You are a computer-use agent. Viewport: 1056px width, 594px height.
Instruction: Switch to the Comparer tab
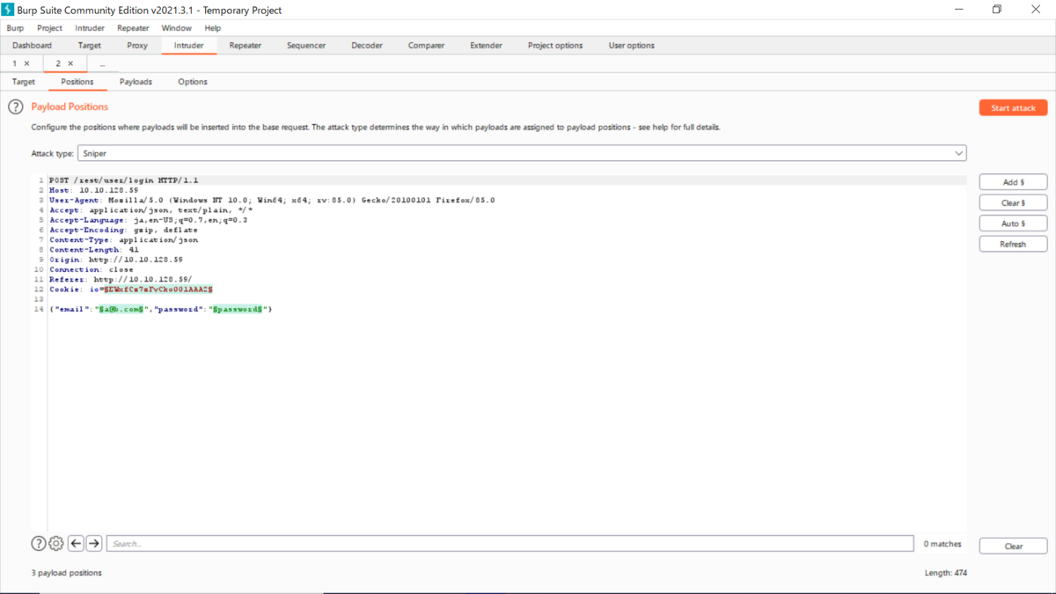(426, 46)
